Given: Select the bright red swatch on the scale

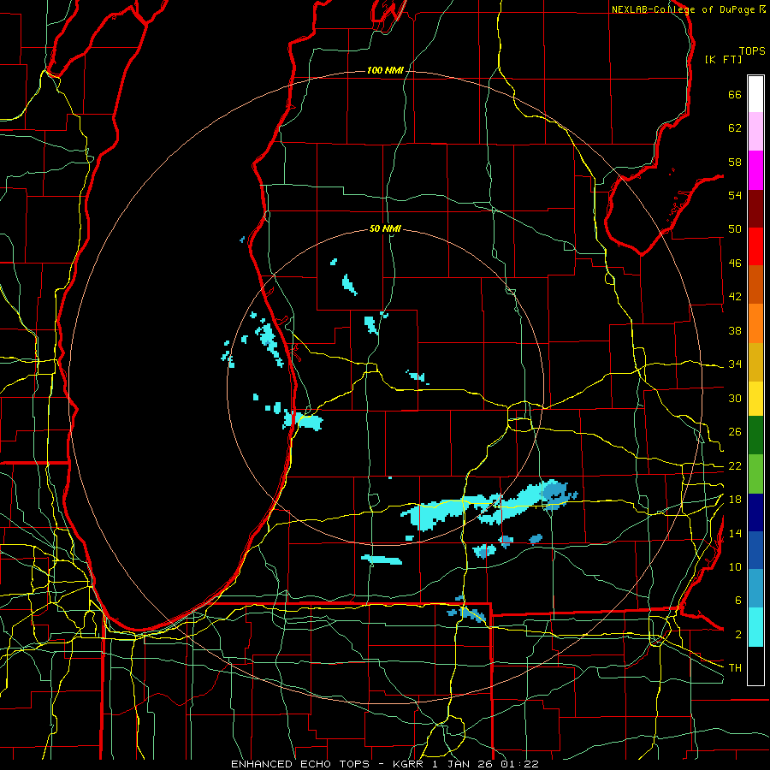Looking at the screenshot, I should pyautogui.click(x=755, y=246).
